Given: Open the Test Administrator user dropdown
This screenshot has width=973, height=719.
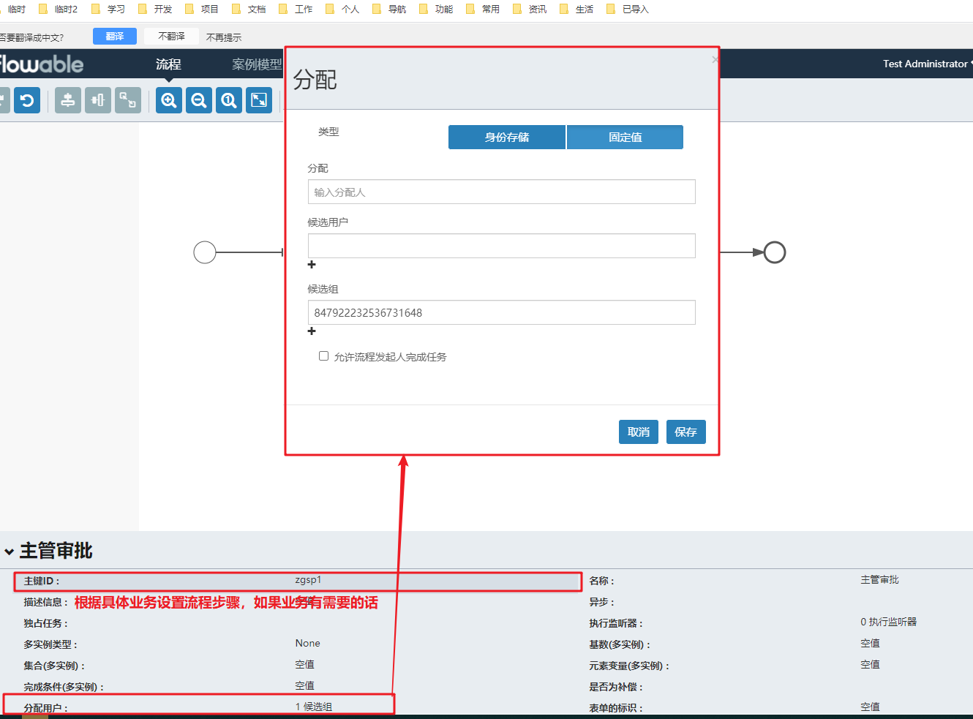Looking at the screenshot, I should 927,64.
